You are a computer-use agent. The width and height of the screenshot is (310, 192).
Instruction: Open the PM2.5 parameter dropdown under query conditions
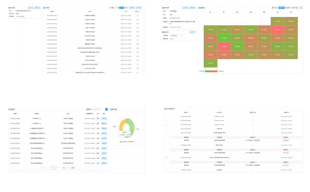[177, 39]
